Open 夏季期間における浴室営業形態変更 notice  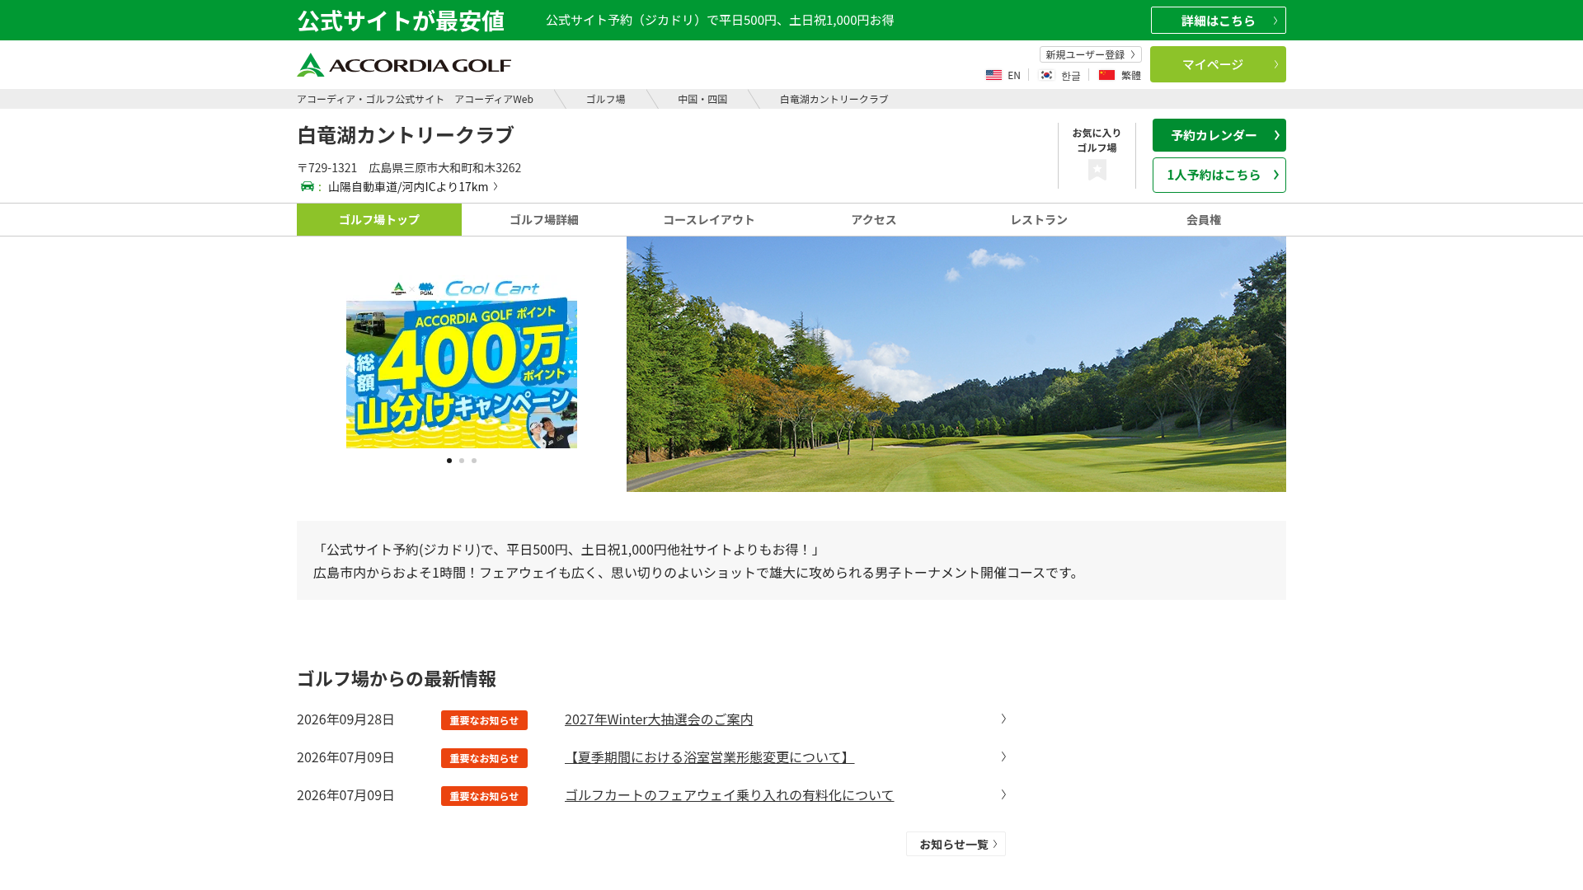click(709, 757)
